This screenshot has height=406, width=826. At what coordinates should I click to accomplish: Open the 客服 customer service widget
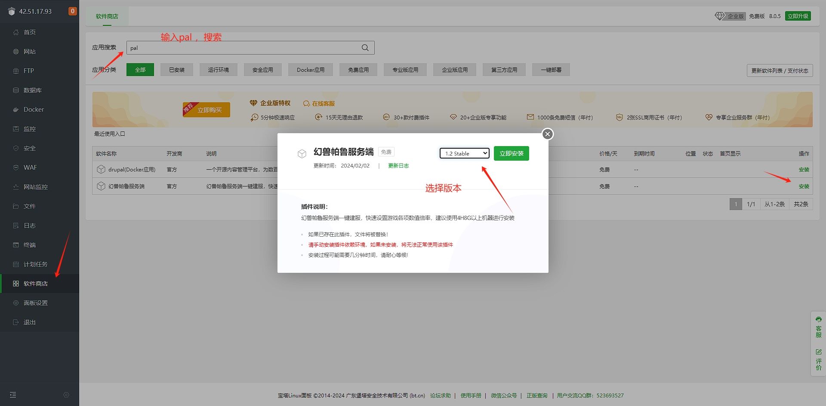tap(818, 327)
